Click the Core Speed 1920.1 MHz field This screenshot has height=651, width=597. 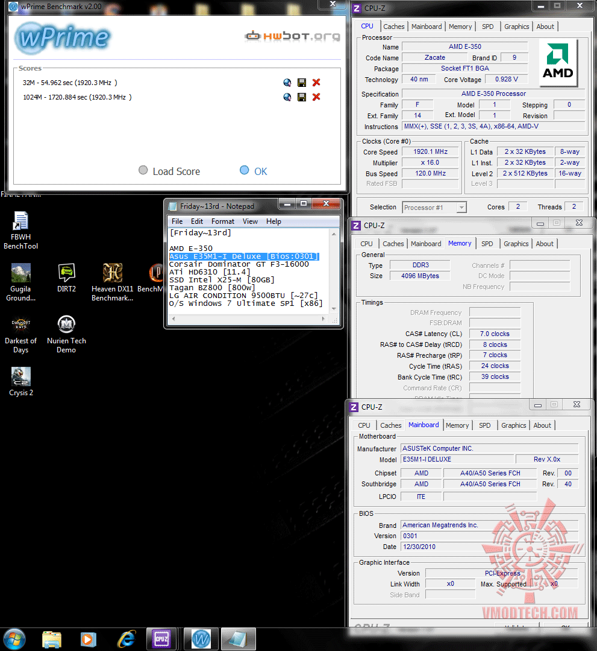[430, 152]
